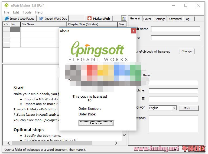
Task: Click the horizontal scrollbar thumb in help pane
Action: click(52, 143)
